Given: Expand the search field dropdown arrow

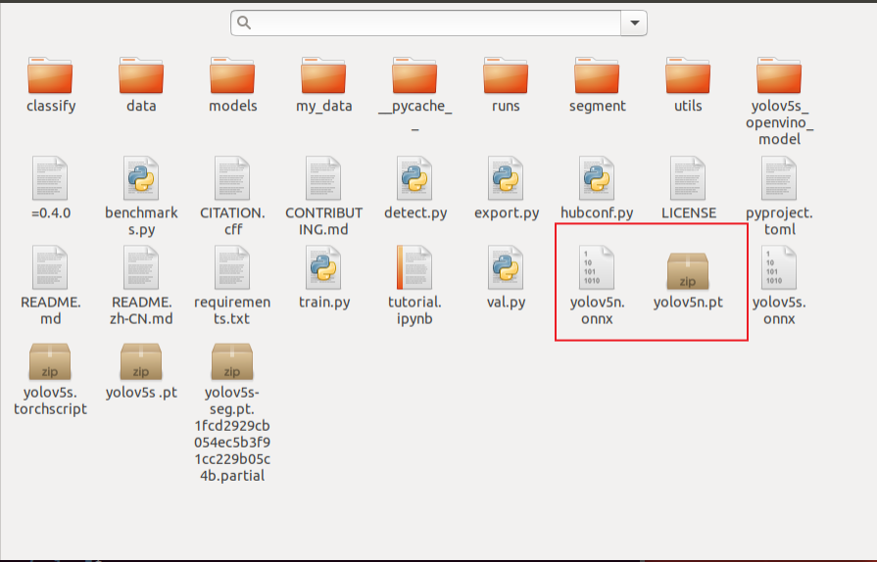Looking at the screenshot, I should (634, 23).
